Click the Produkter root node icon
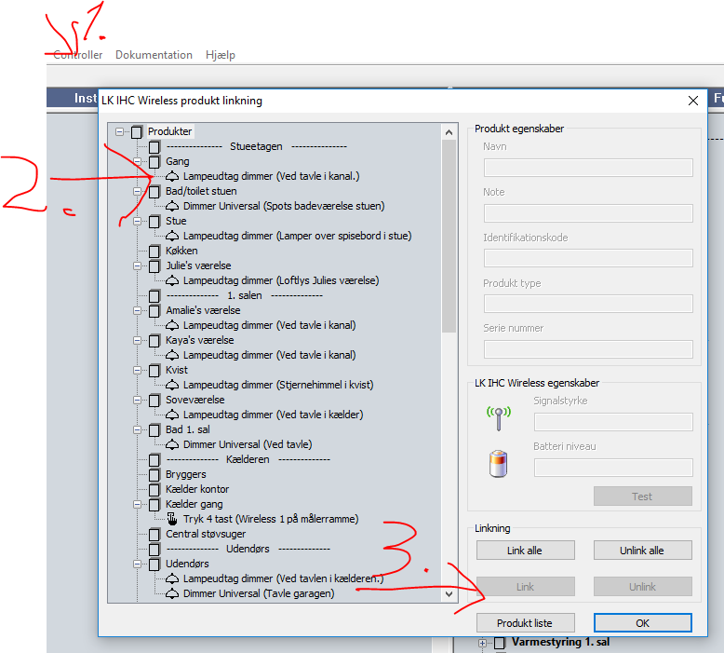 137,131
